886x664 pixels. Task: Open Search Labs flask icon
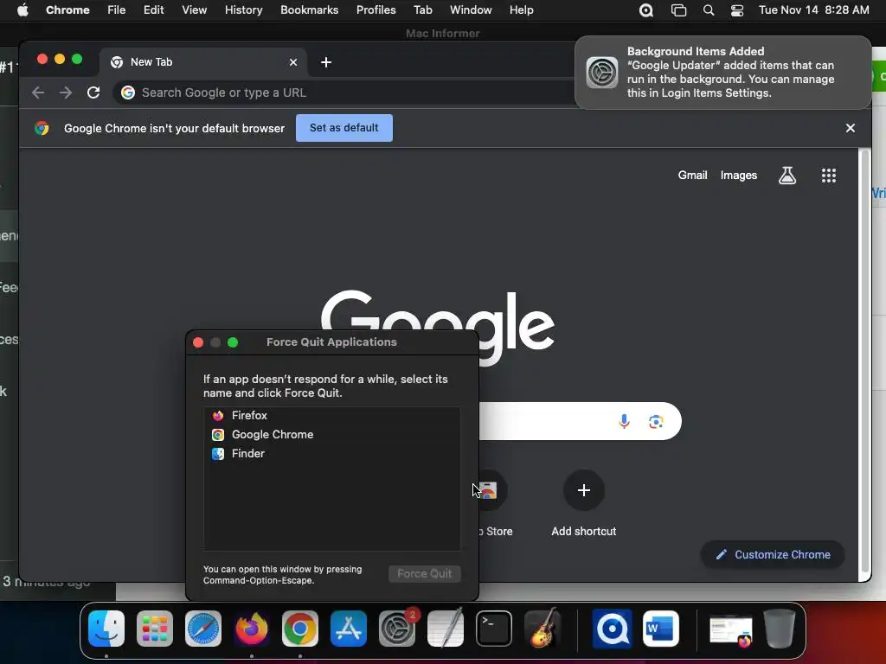pyautogui.click(x=787, y=176)
